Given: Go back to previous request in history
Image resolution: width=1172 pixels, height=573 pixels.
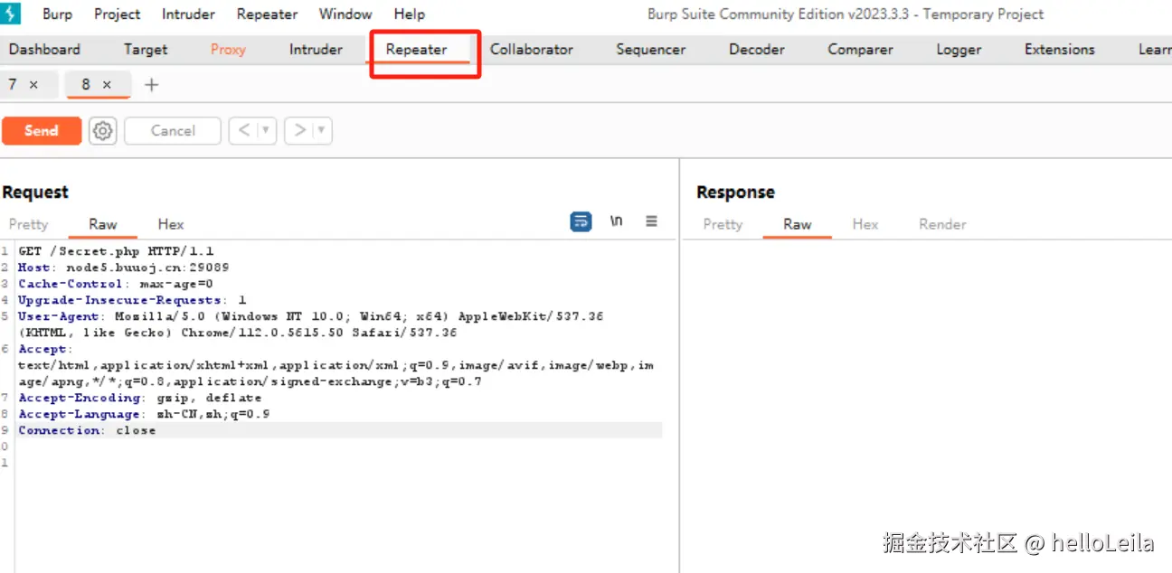Looking at the screenshot, I should point(243,131).
